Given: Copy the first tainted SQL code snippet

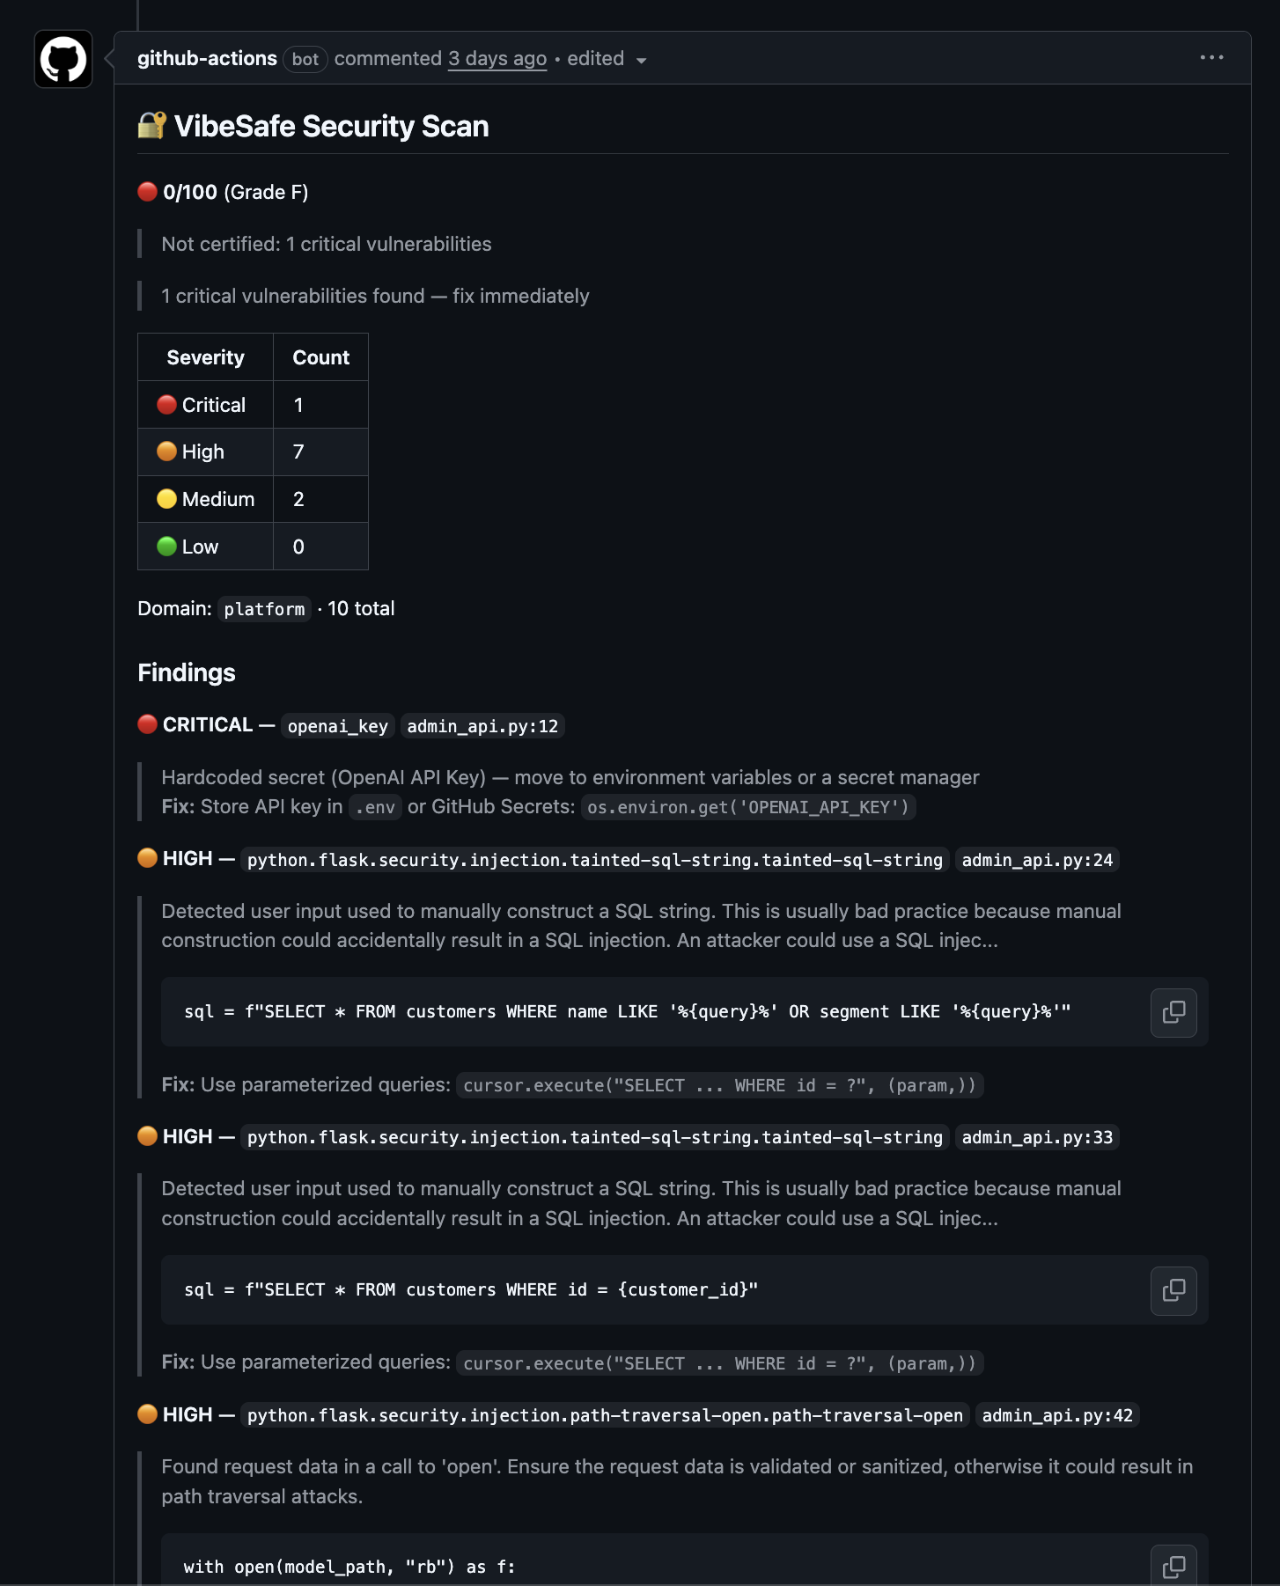Looking at the screenshot, I should (1173, 1013).
